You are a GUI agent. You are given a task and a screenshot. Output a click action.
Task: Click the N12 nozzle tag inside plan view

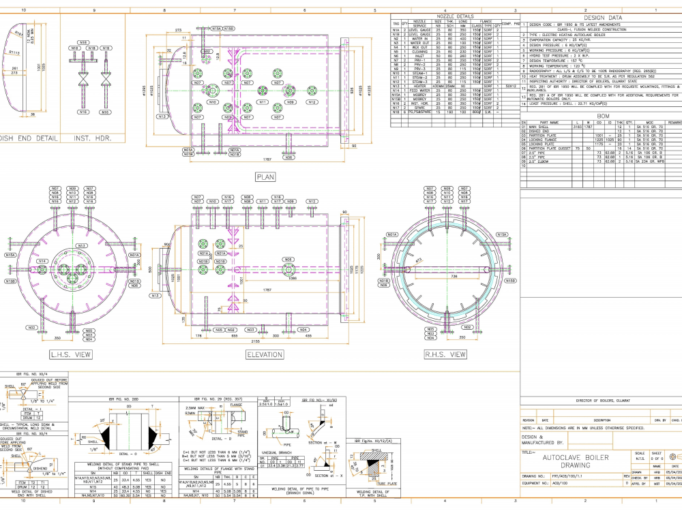pos(312,102)
